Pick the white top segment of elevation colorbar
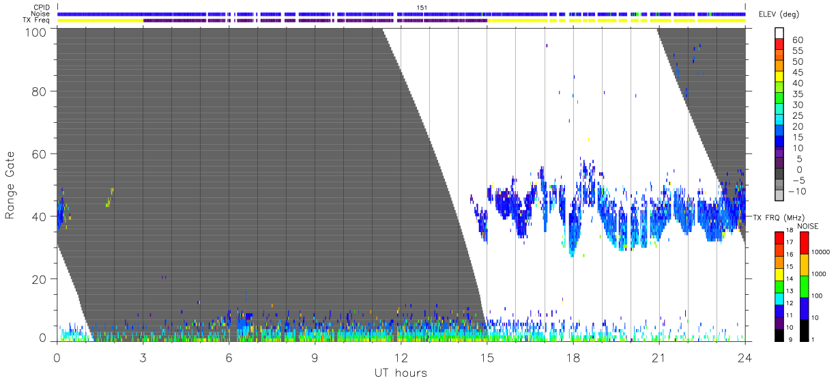Image resolution: width=838 pixels, height=387 pixels. coord(779,33)
